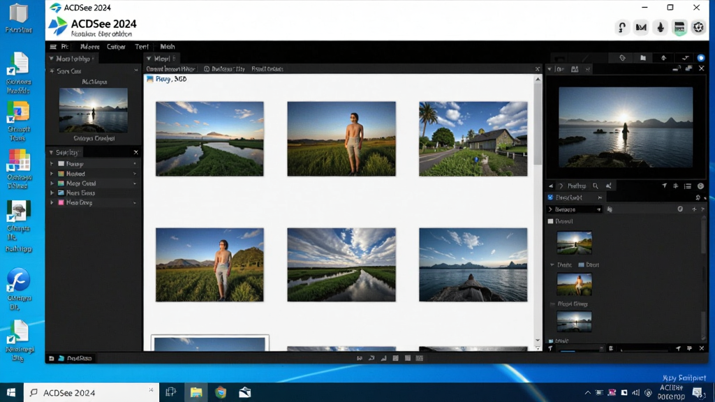Adjust the grey slider beside the blue one
The image size is (715, 402).
pyautogui.click(x=645, y=350)
